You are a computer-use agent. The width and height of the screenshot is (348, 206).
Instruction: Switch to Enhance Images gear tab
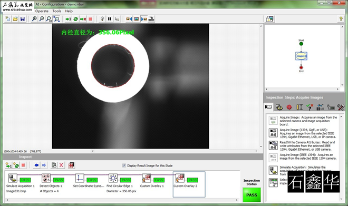click(279, 107)
